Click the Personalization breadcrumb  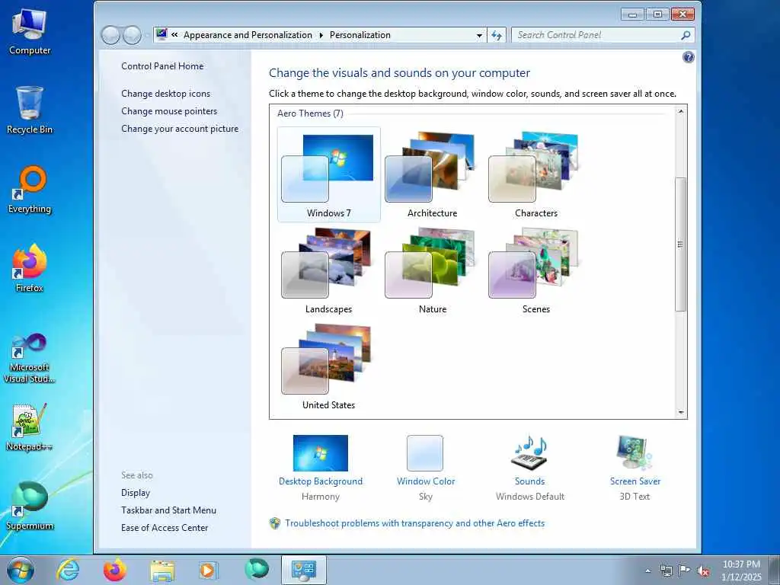[x=360, y=35]
